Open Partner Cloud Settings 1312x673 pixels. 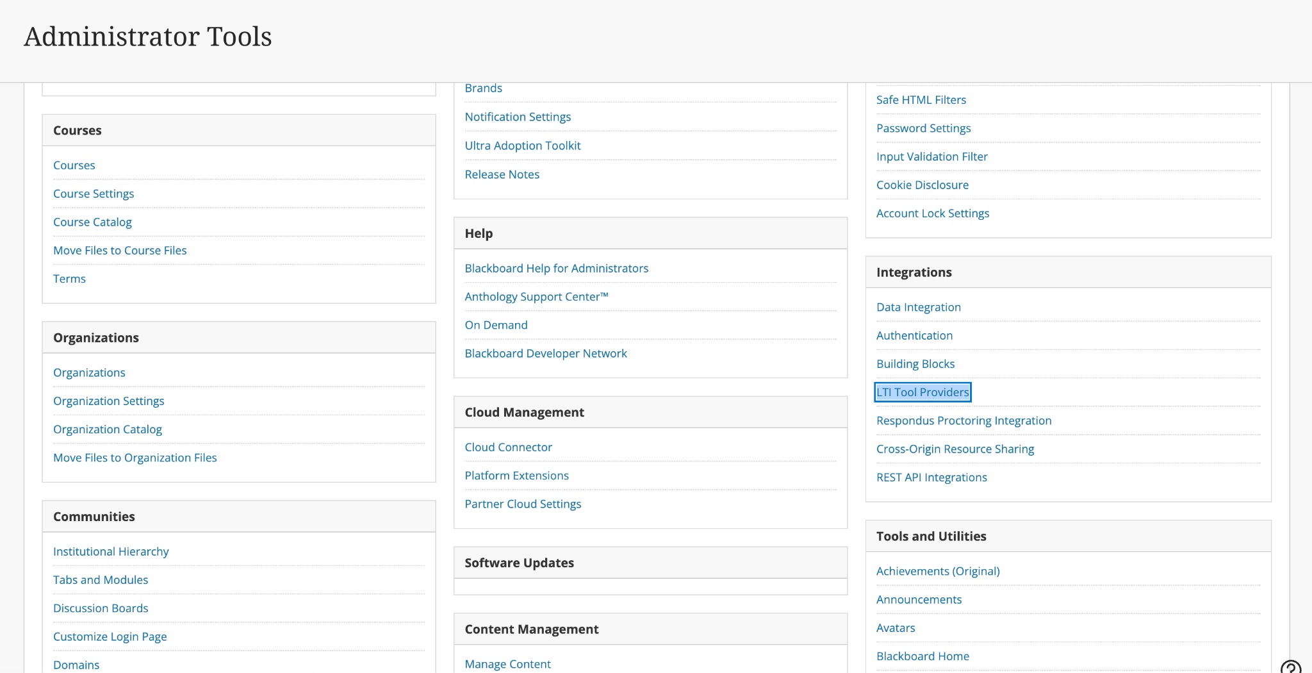(x=523, y=504)
